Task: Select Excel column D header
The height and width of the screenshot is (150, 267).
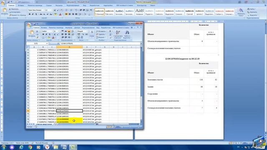Action: point(69,47)
